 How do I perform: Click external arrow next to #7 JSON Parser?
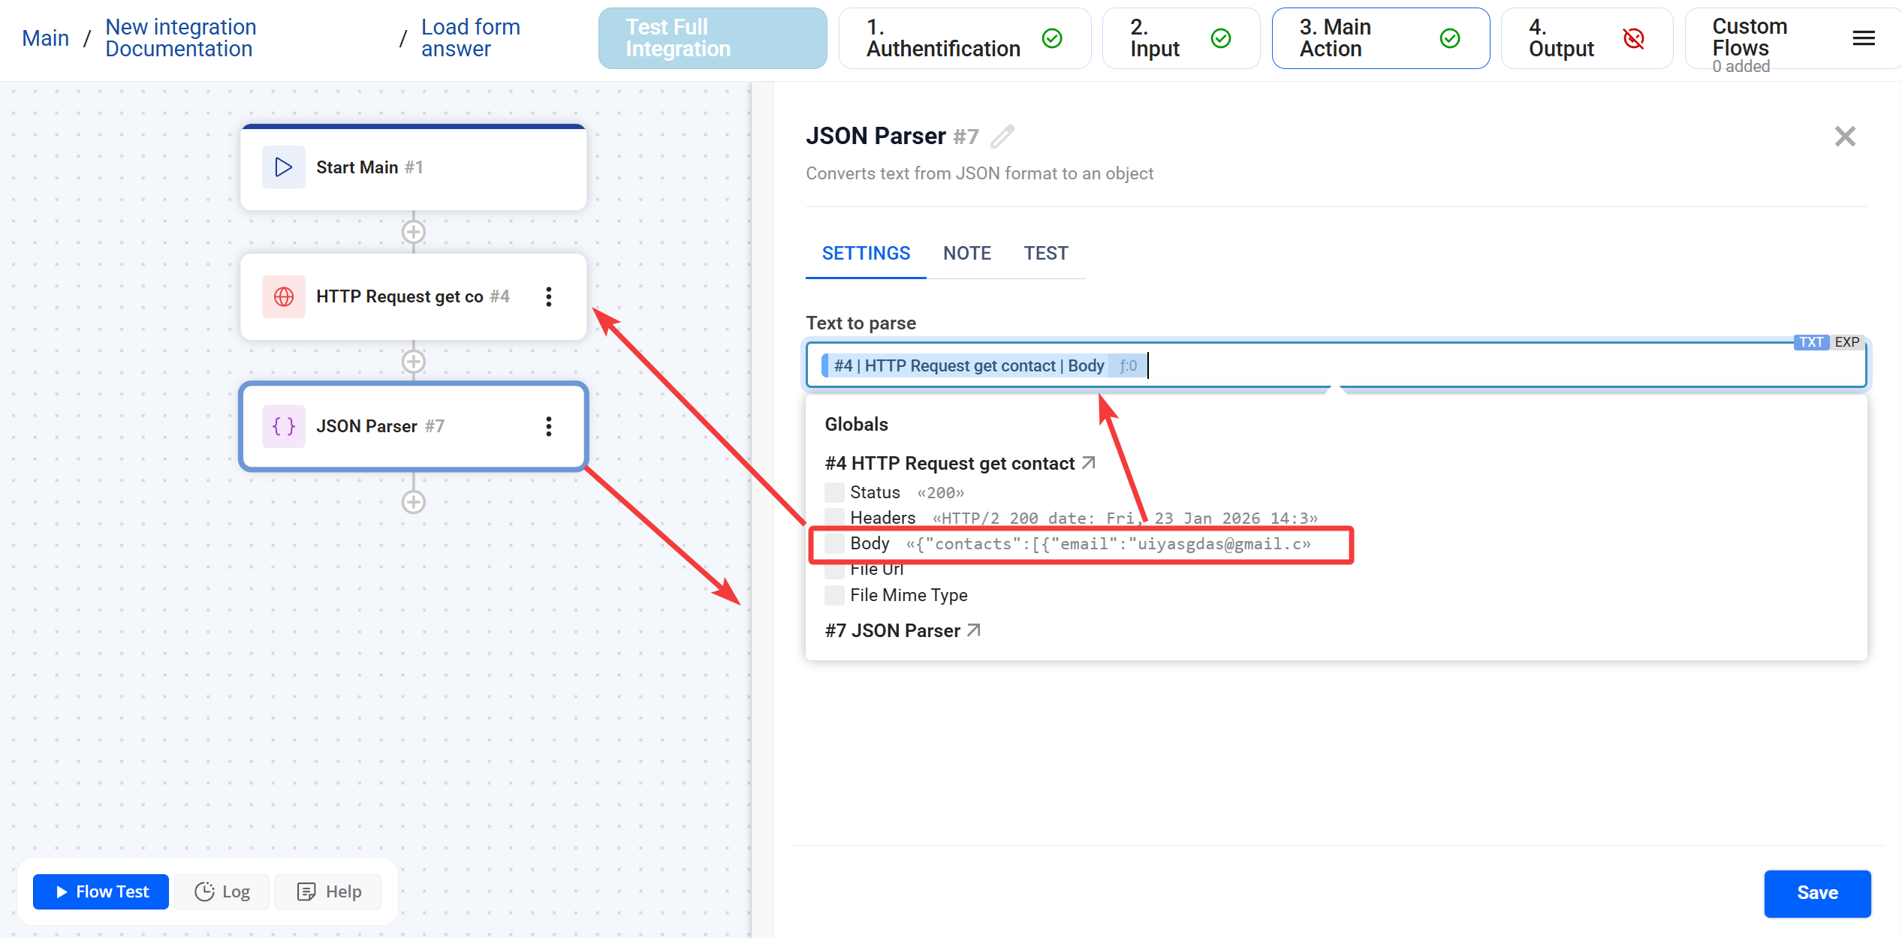974,630
